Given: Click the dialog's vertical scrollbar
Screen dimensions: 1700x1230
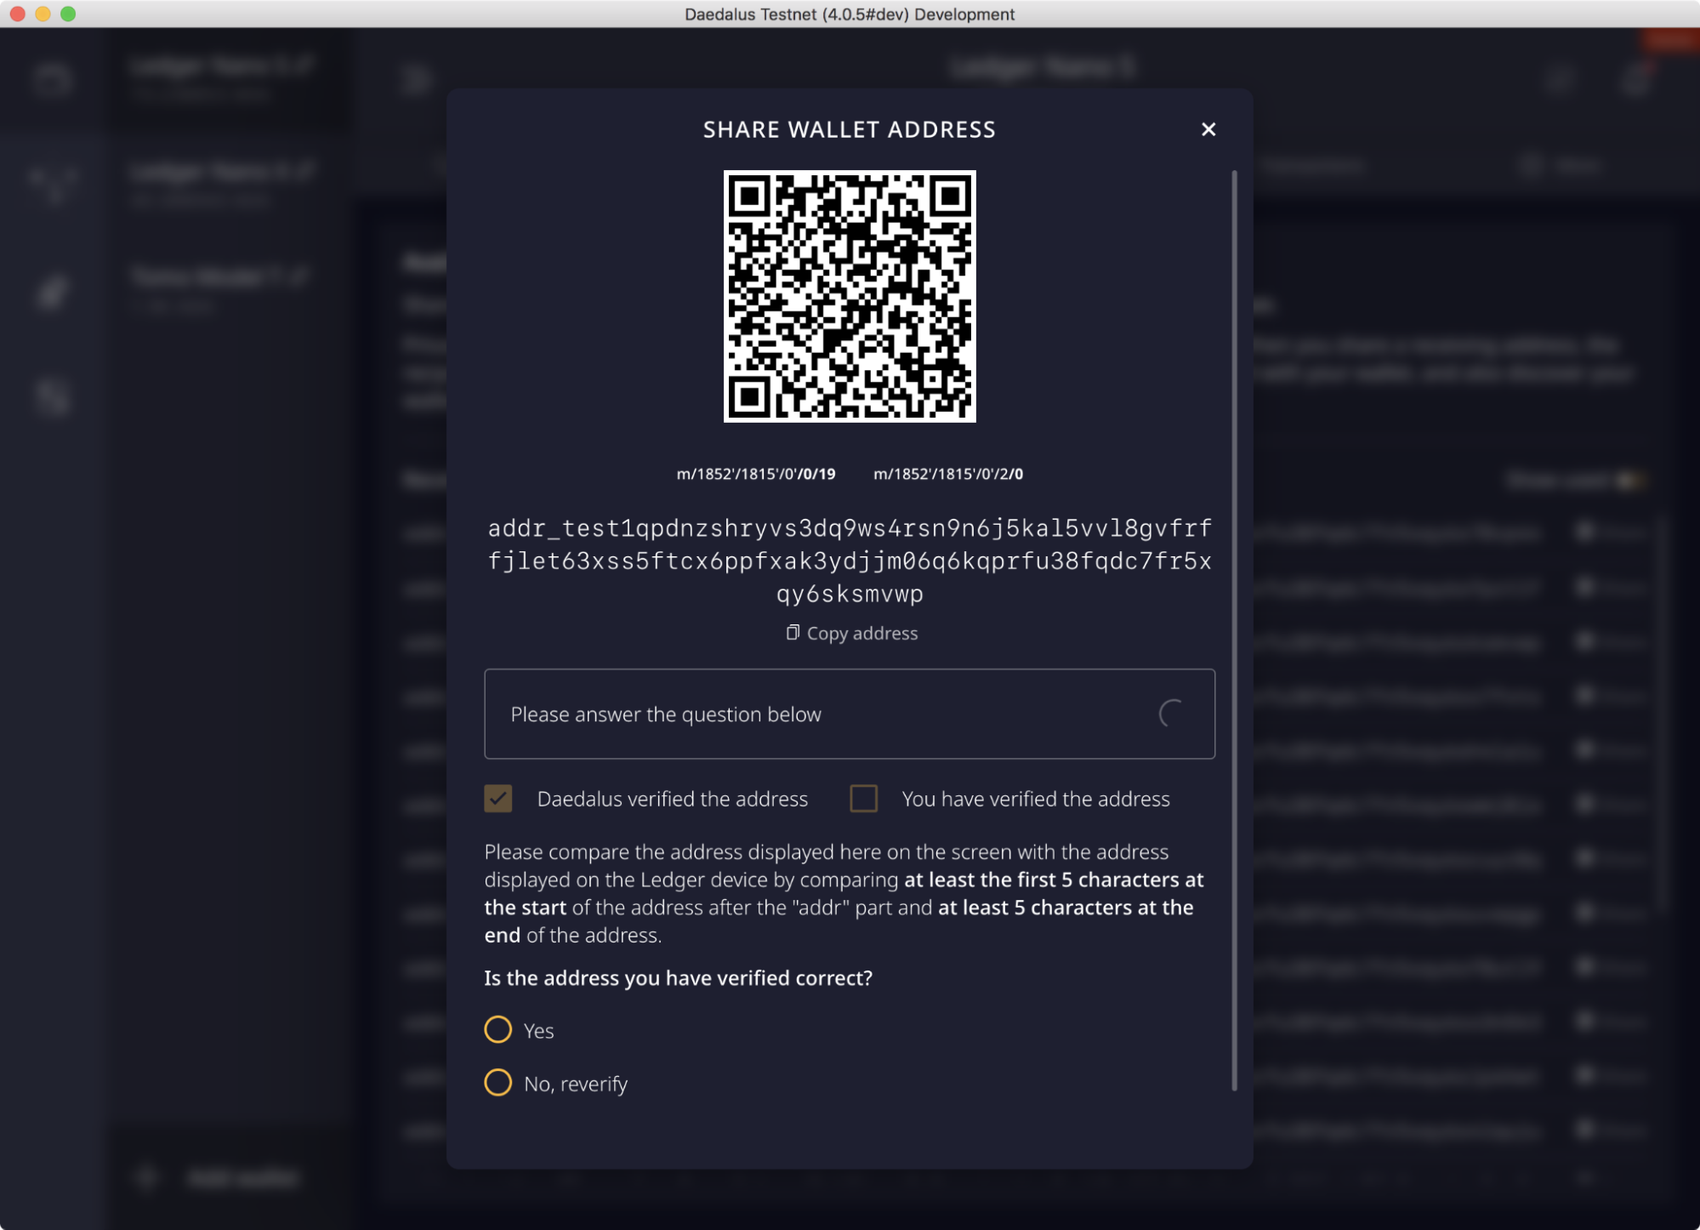Looking at the screenshot, I should click(x=1234, y=629).
